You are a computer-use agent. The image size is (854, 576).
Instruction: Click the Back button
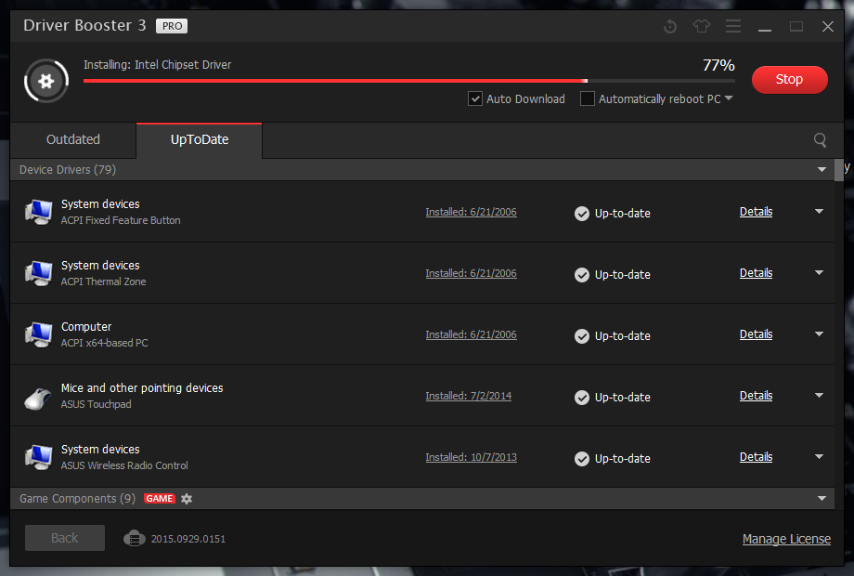pos(65,538)
